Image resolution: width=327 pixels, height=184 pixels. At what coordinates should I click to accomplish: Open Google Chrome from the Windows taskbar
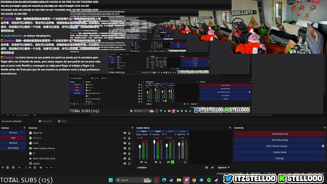(194, 180)
